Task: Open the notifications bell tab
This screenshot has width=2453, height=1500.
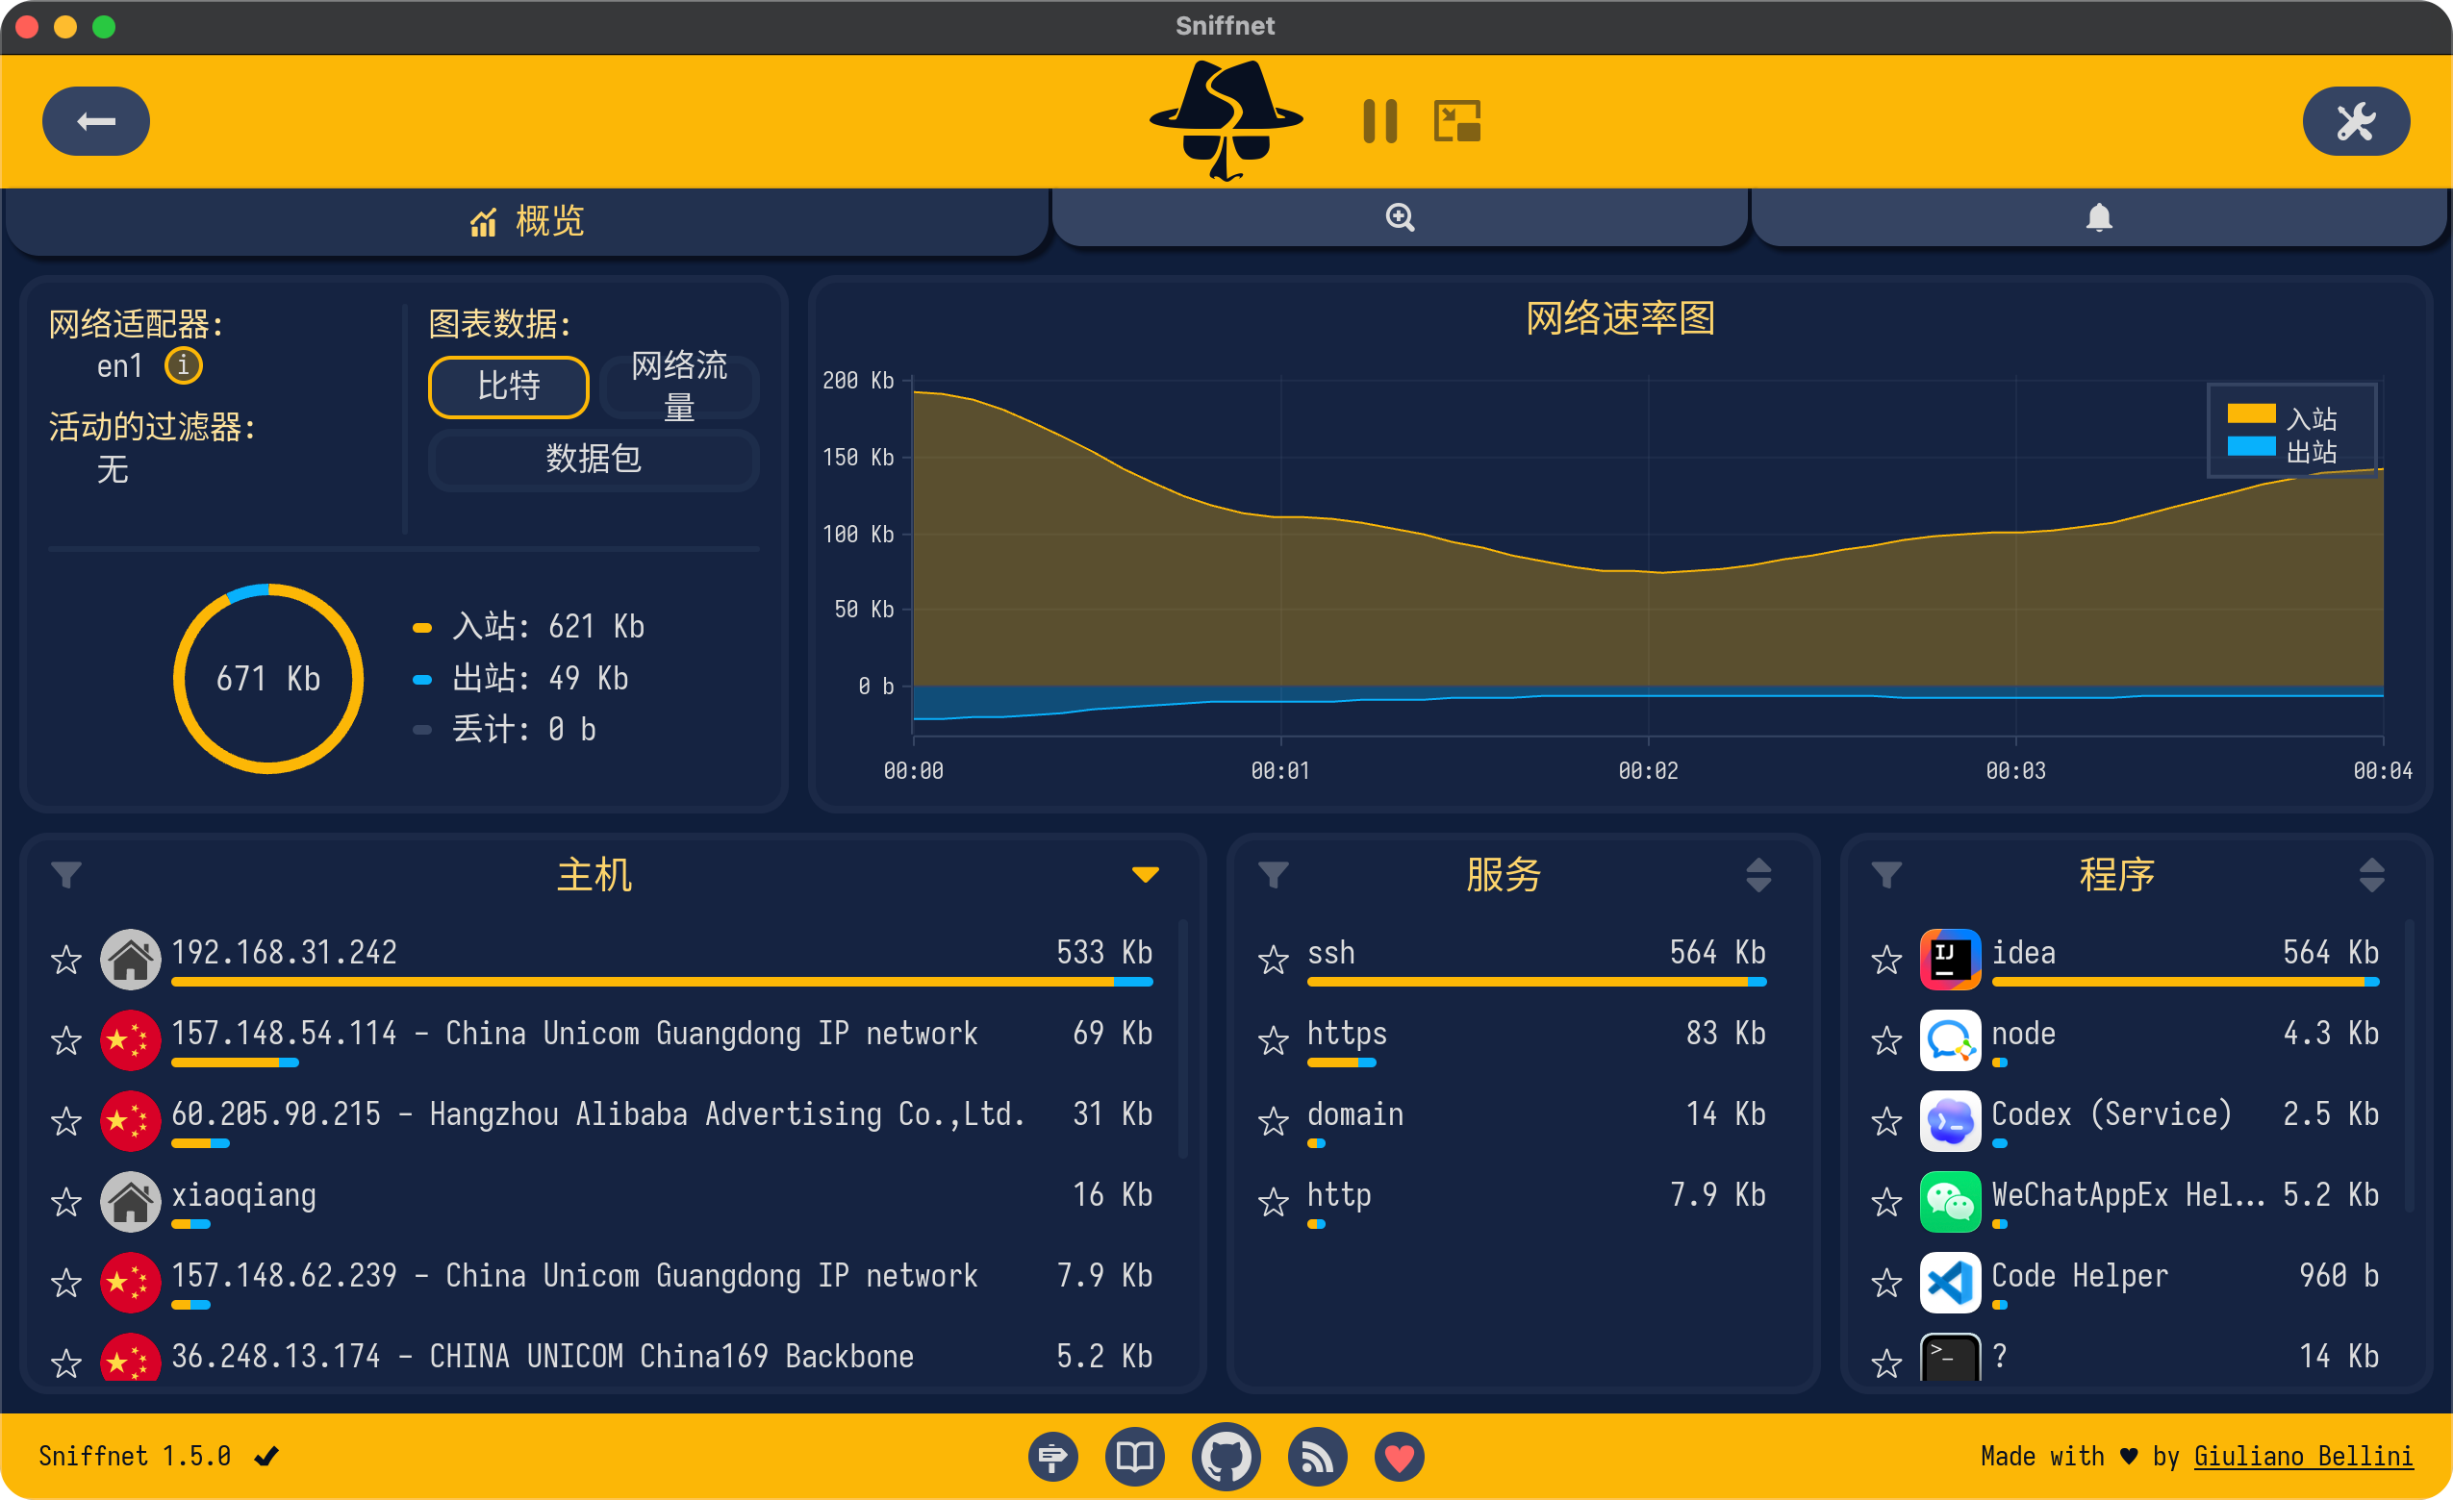Action: click(2099, 217)
